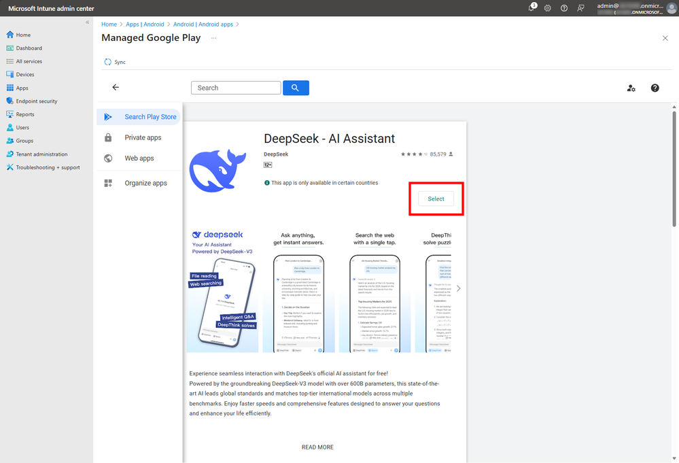The width and height of the screenshot is (679, 463).
Task: Open Web apps menu item
Action: point(139,158)
